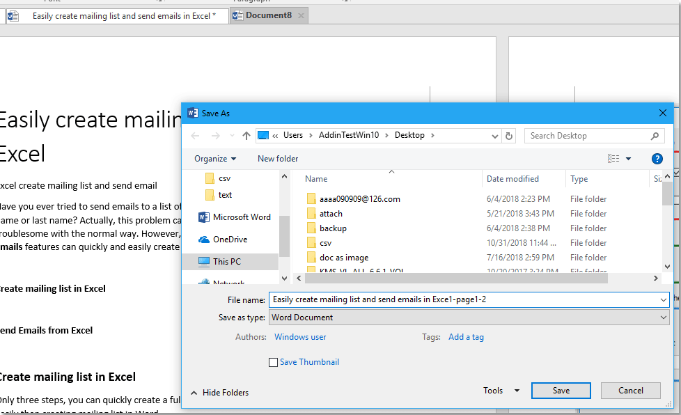The image size is (681, 415).
Task: Click the change view layout icon
Action: [613, 159]
